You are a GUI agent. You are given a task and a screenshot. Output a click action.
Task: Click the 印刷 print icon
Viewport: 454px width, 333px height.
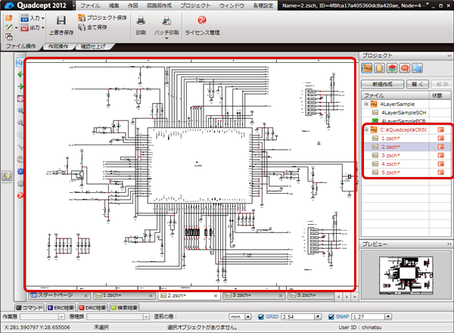click(141, 21)
